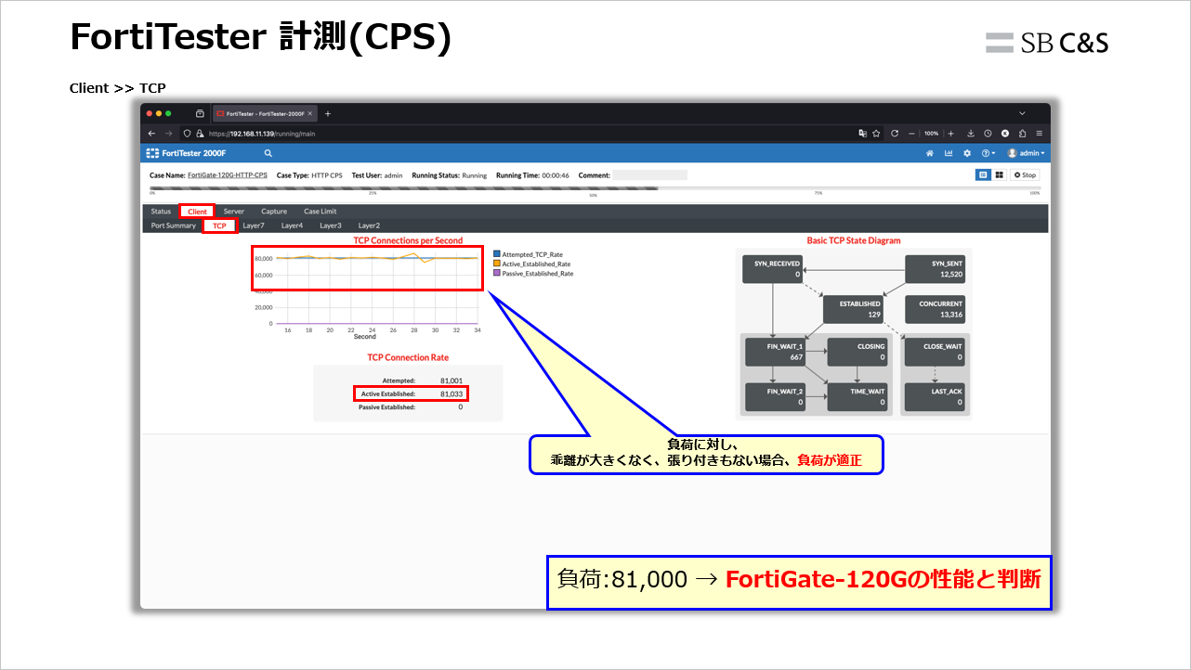Open the FortiGate-120G-HTTP-CPS case name link
This screenshot has width=1191, height=670.
pos(228,175)
